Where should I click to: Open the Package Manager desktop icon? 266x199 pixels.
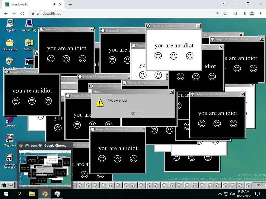click(10, 161)
